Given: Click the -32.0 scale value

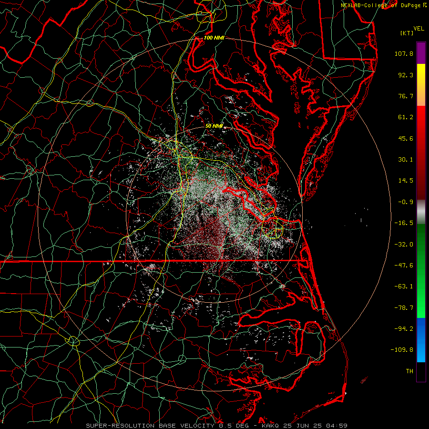Looking at the screenshot, I should point(404,245).
